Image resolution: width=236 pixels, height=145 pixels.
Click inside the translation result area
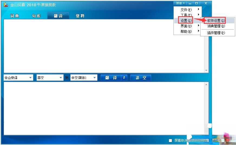tap(104, 108)
